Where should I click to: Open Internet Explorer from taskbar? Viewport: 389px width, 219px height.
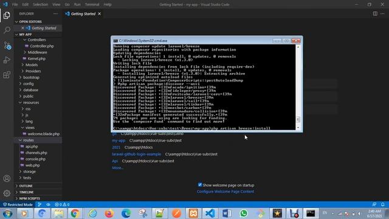coord(92,214)
